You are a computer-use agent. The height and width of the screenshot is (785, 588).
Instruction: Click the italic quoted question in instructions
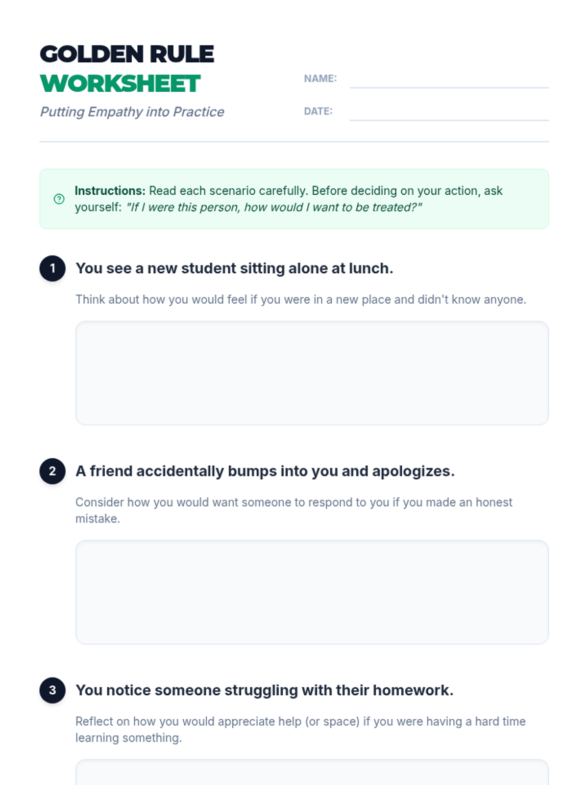point(274,207)
